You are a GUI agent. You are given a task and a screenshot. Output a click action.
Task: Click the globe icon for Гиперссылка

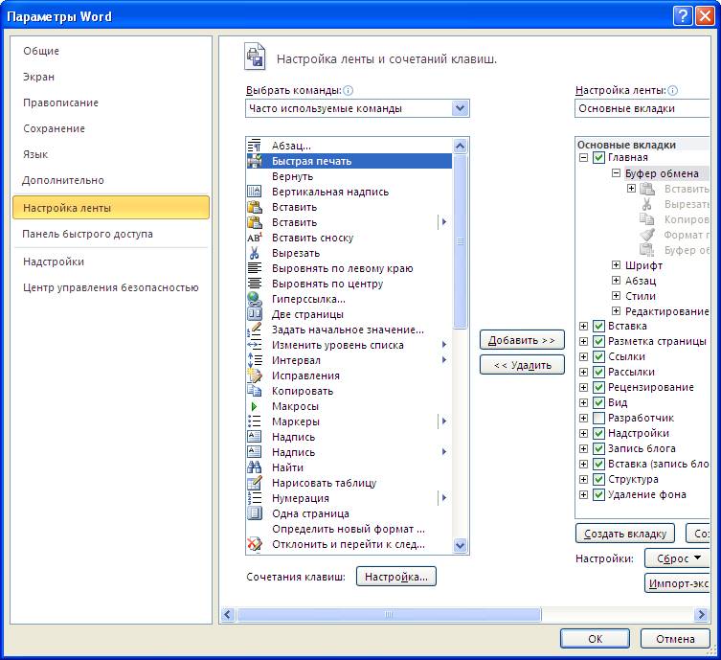[x=255, y=299]
